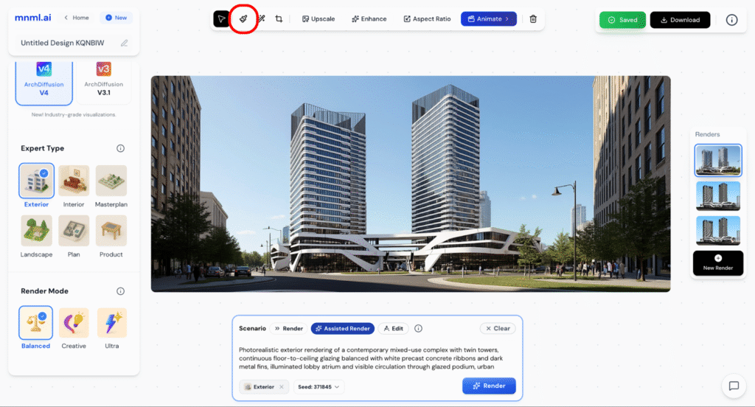Screen dimensions: 755x407
Task: Edit design name with pencil icon
Action: (x=124, y=43)
